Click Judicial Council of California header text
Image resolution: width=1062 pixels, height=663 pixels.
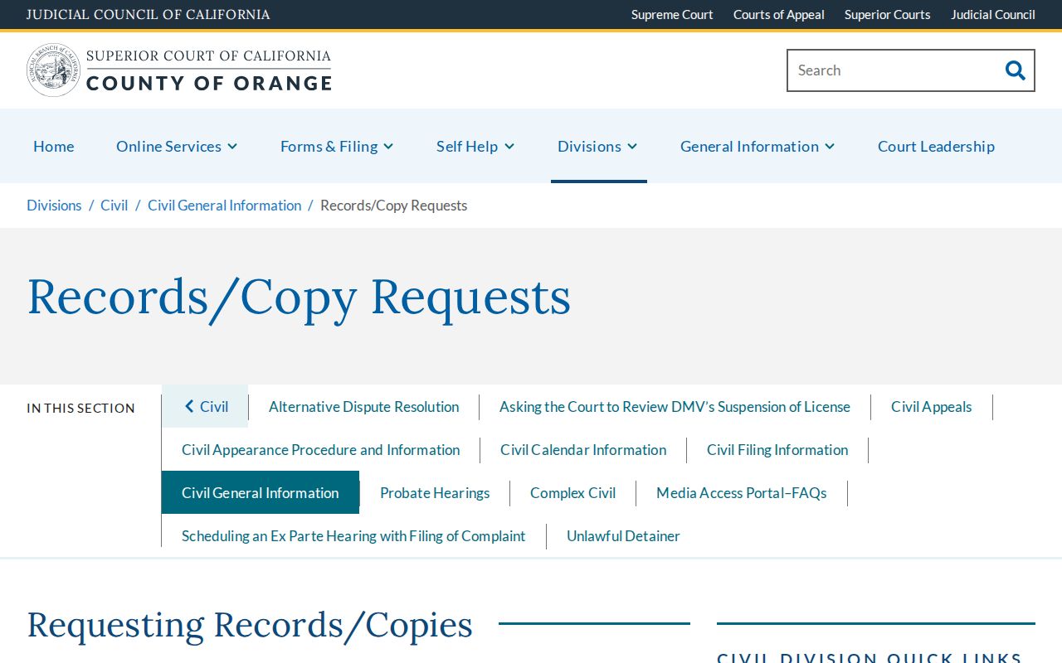[149, 15]
